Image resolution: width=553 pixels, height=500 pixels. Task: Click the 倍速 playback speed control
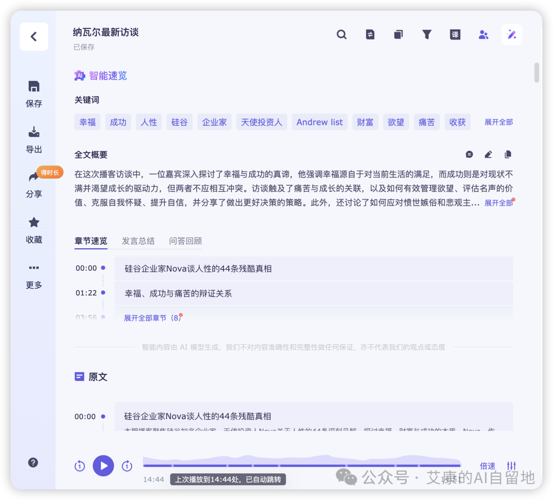tap(488, 466)
